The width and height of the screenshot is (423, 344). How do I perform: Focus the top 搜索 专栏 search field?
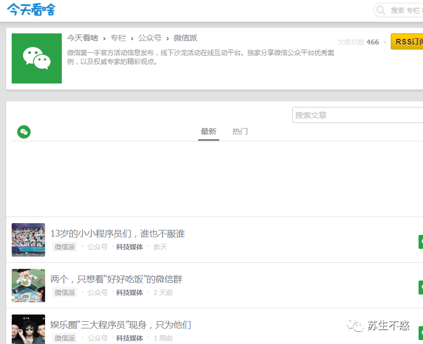pos(399,10)
